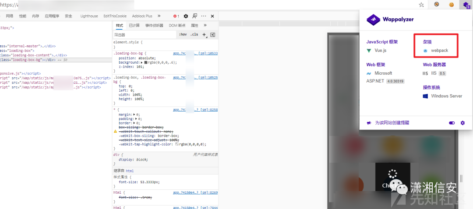
Task: Open the Adblock Plus tab
Action: [142, 16]
